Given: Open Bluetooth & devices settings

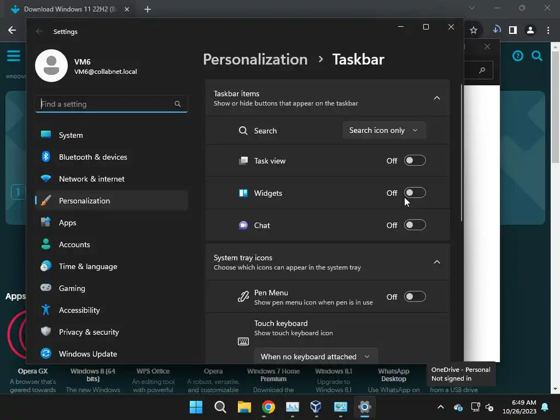Looking at the screenshot, I should pyautogui.click(x=112, y=157).
